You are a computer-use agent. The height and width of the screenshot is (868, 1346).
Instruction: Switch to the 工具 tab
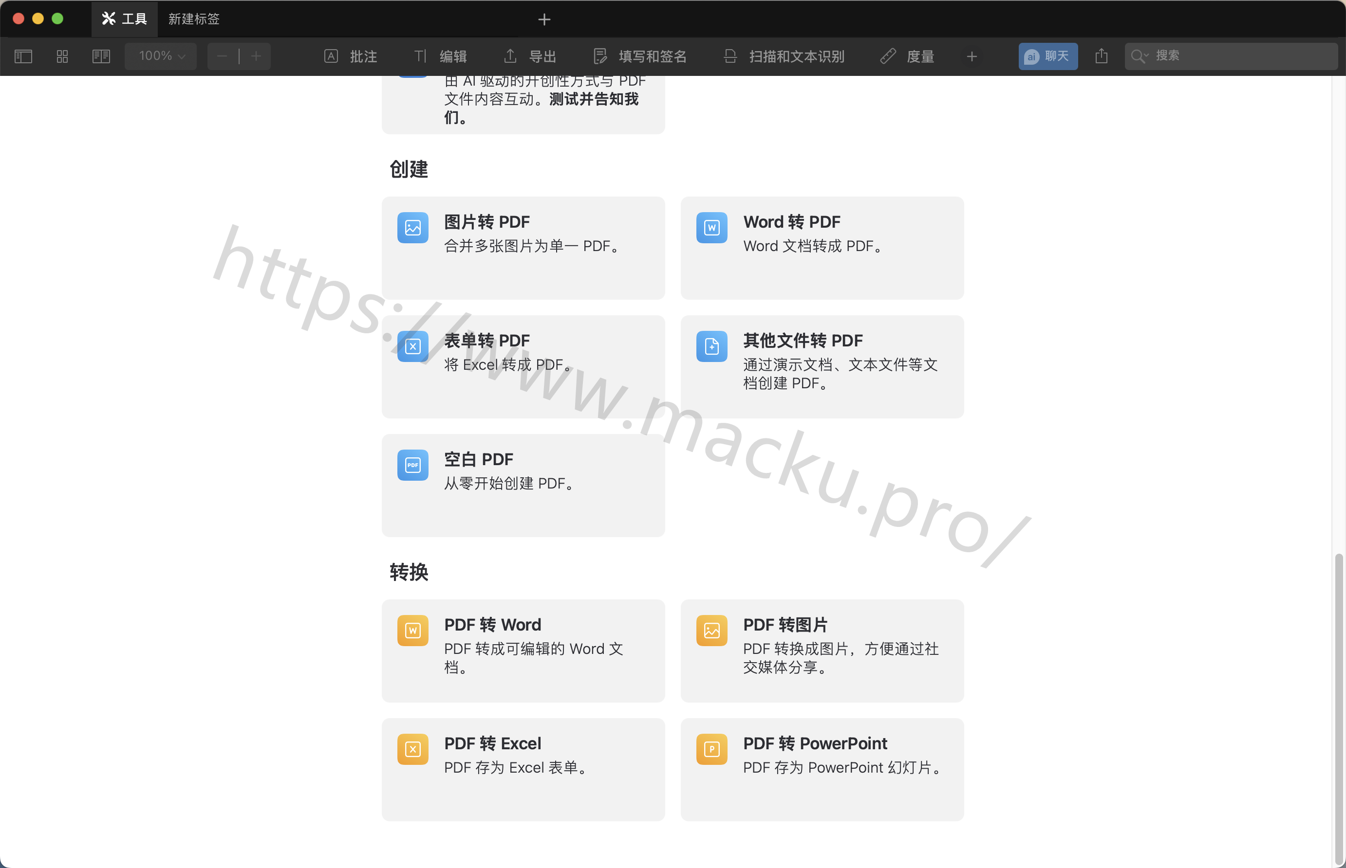click(124, 18)
